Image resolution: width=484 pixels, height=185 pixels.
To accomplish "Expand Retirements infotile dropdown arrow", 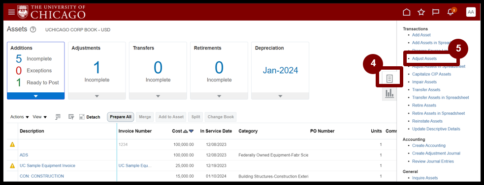I will (219, 96).
